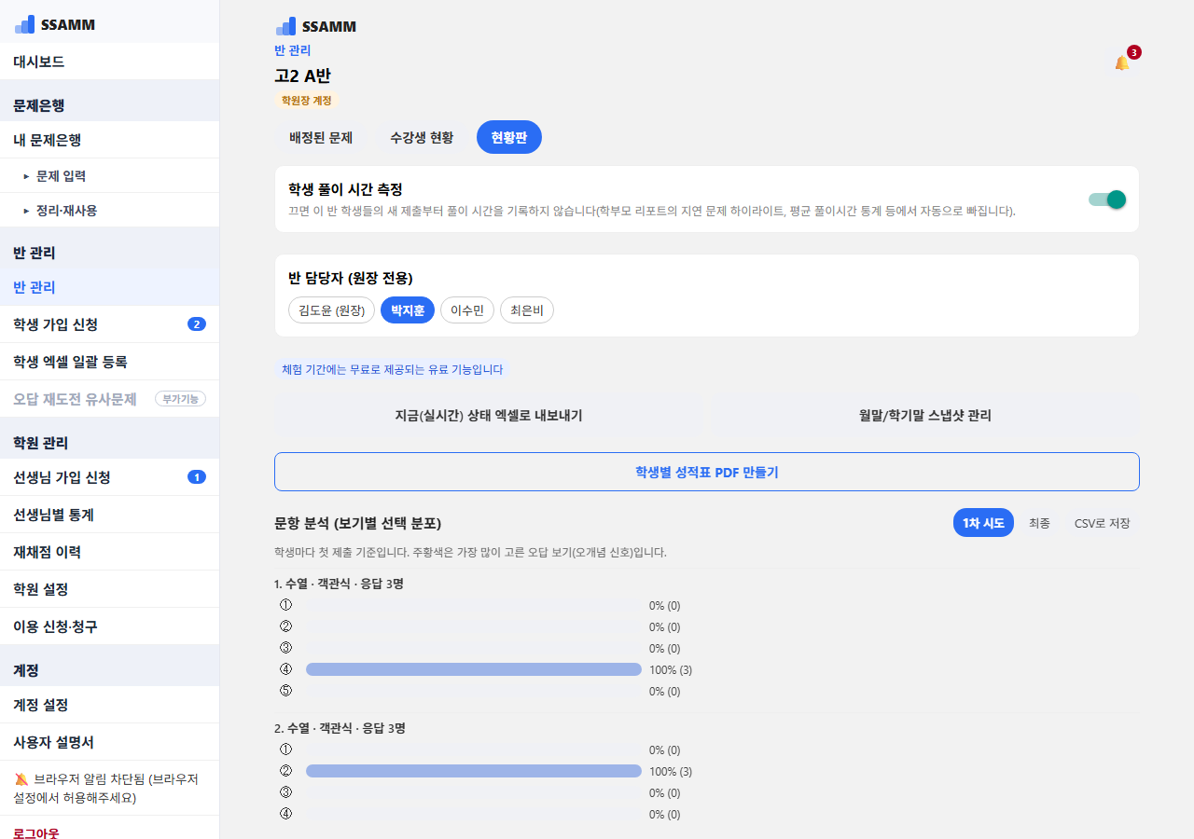
Task: Open 오답 재도전 유사문제 add-on item
Action: 110,399
